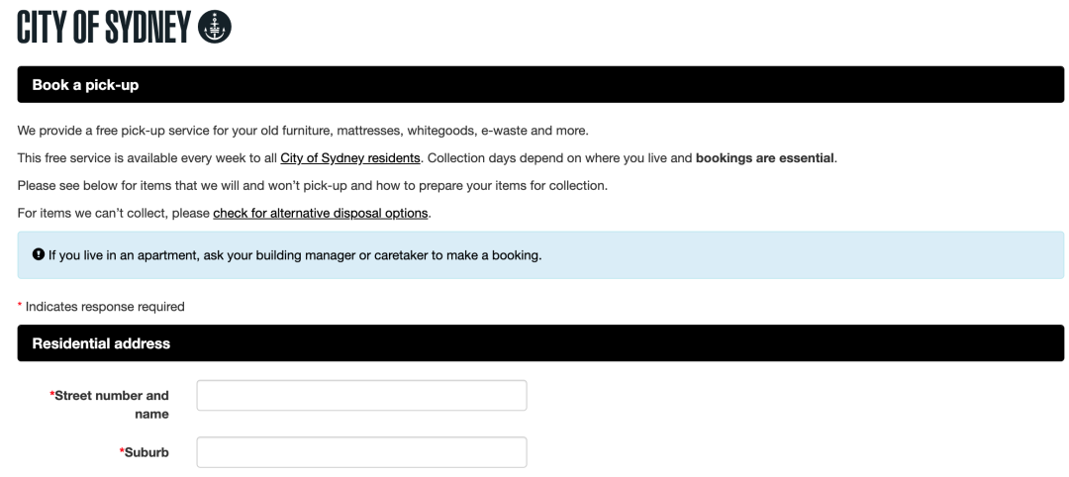The width and height of the screenshot is (1069, 477).
Task: Click the red asterisk beside Indicates response required
Action: tap(20, 305)
